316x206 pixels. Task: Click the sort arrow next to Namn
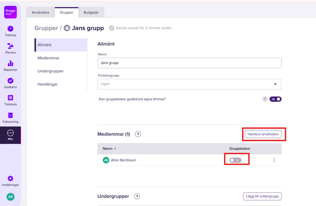pos(115,149)
